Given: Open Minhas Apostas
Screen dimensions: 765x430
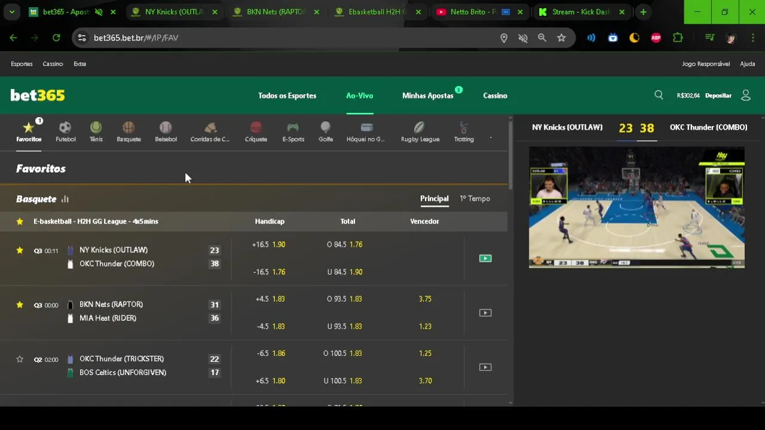Looking at the screenshot, I should pyautogui.click(x=428, y=96).
